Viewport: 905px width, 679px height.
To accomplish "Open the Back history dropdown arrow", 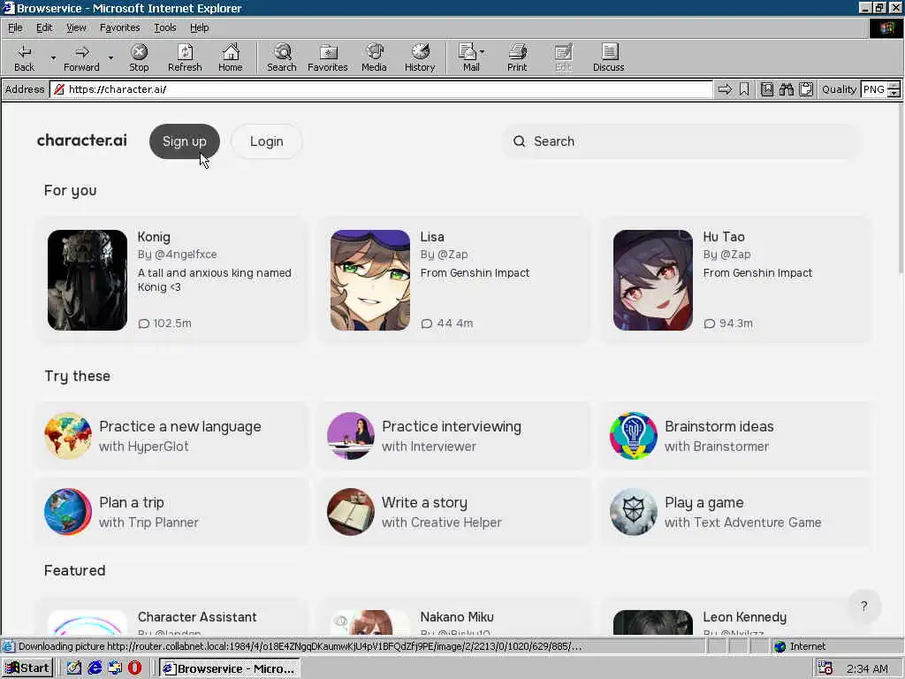I will pyautogui.click(x=53, y=57).
